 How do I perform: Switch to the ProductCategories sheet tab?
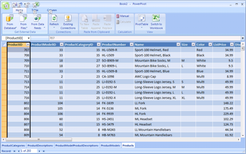13,146
